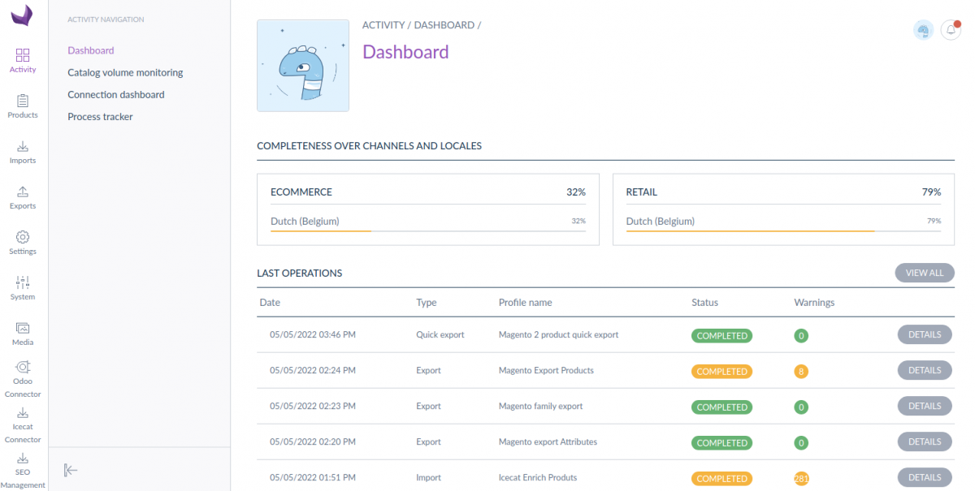
Task: Click the Import type cell
Action: pyautogui.click(x=428, y=477)
